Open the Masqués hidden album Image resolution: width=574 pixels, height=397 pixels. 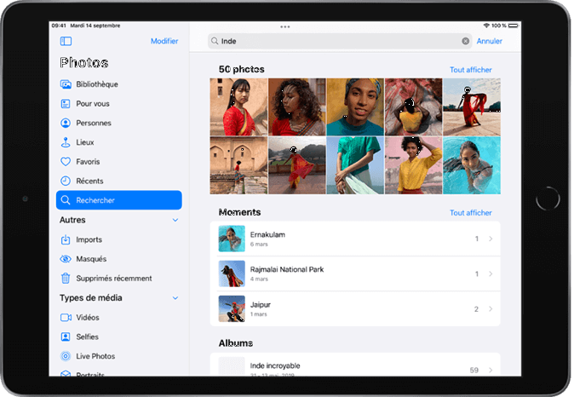(x=90, y=259)
